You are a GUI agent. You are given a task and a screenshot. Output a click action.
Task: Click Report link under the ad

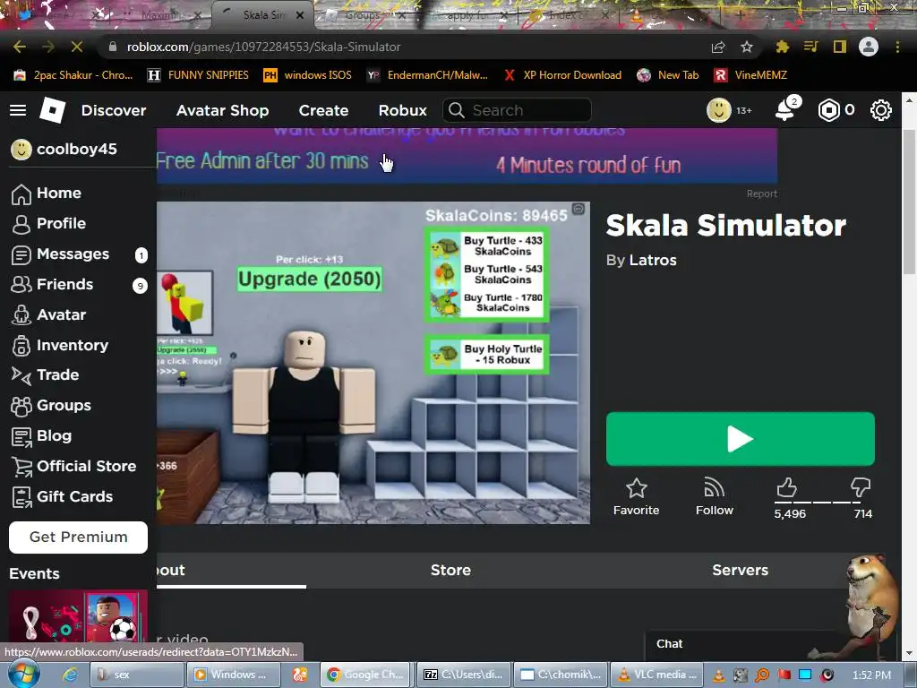(761, 193)
